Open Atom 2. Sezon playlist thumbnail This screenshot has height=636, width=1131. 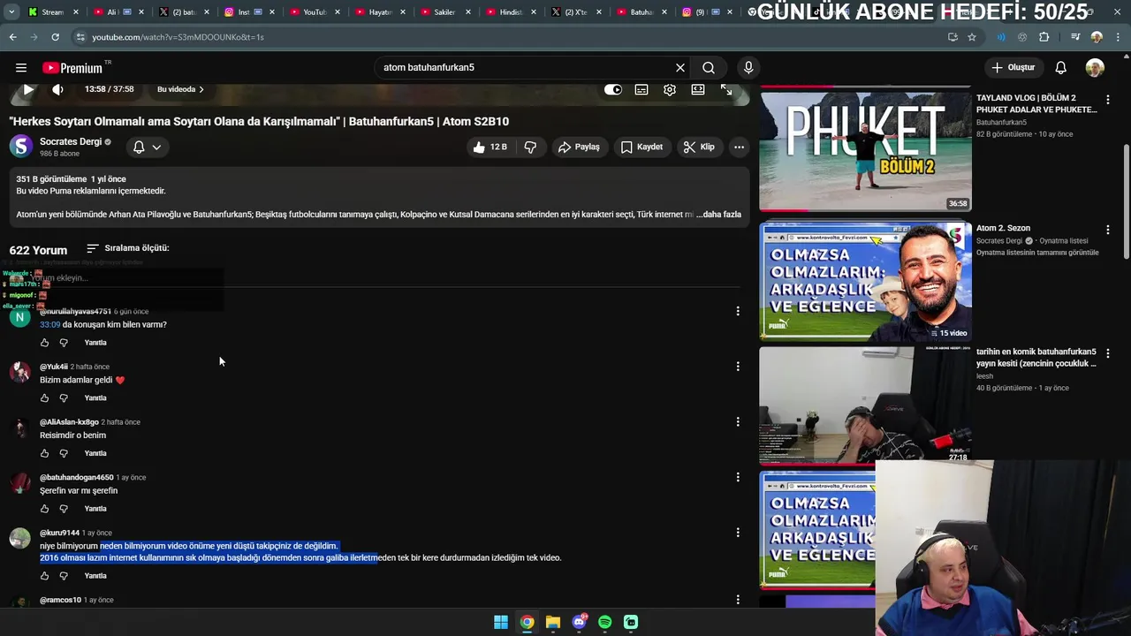pos(866,281)
